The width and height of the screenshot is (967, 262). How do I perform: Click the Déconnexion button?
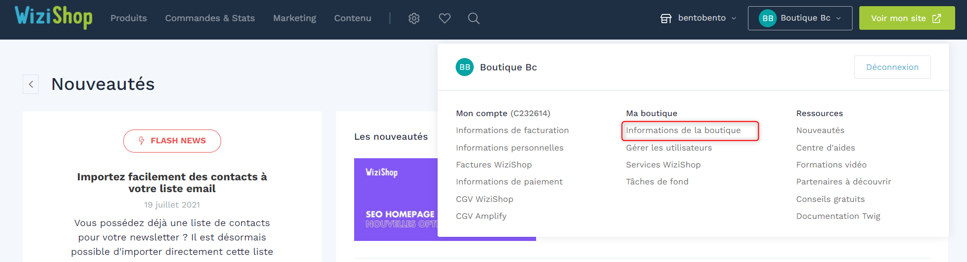click(892, 67)
